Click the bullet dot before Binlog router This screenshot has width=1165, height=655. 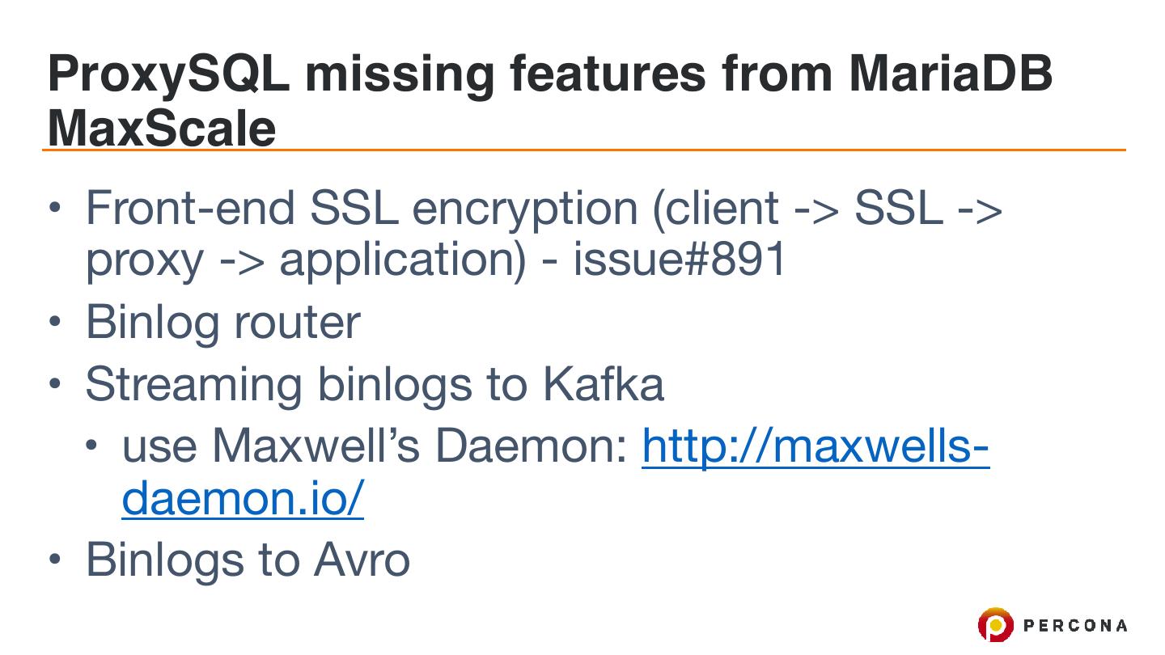click(x=55, y=322)
